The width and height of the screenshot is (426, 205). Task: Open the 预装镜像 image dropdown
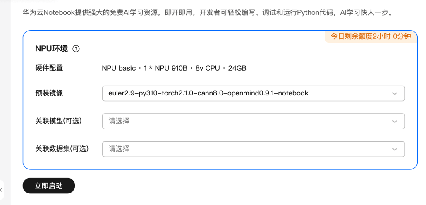click(x=253, y=93)
